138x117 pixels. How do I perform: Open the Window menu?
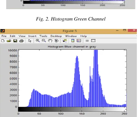click(x=71, y=36)
